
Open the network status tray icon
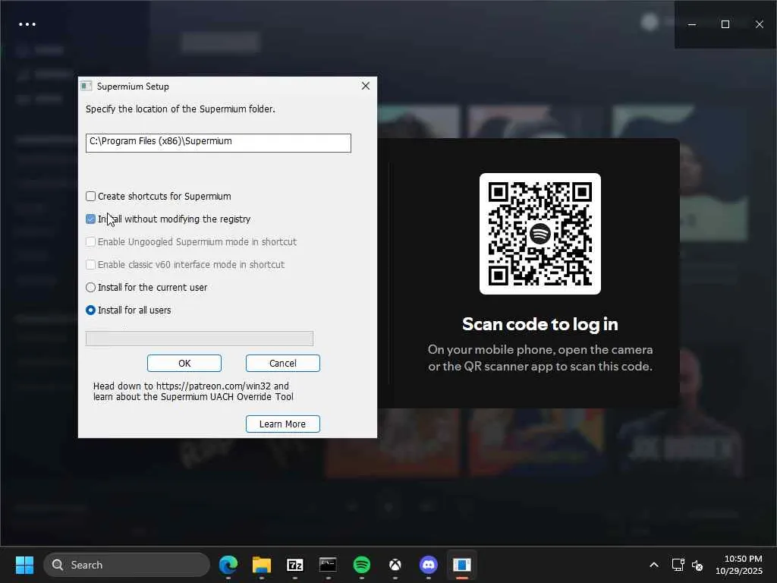(x=678, y=565)
